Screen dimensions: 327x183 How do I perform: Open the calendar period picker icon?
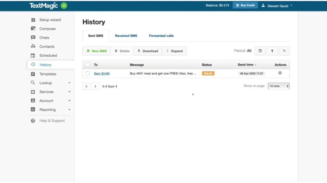pos(260,51)
